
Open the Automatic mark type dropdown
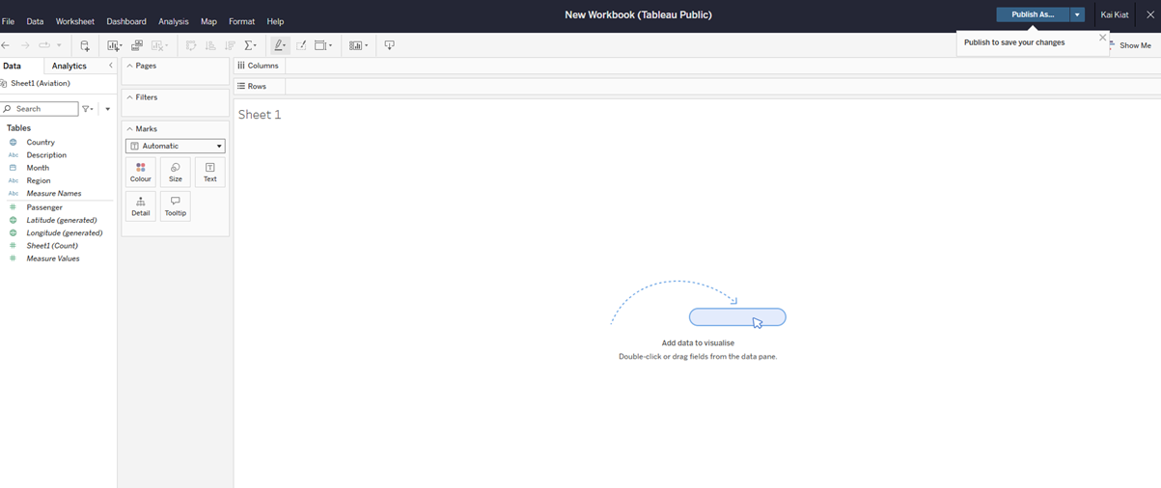coord(176,147)
